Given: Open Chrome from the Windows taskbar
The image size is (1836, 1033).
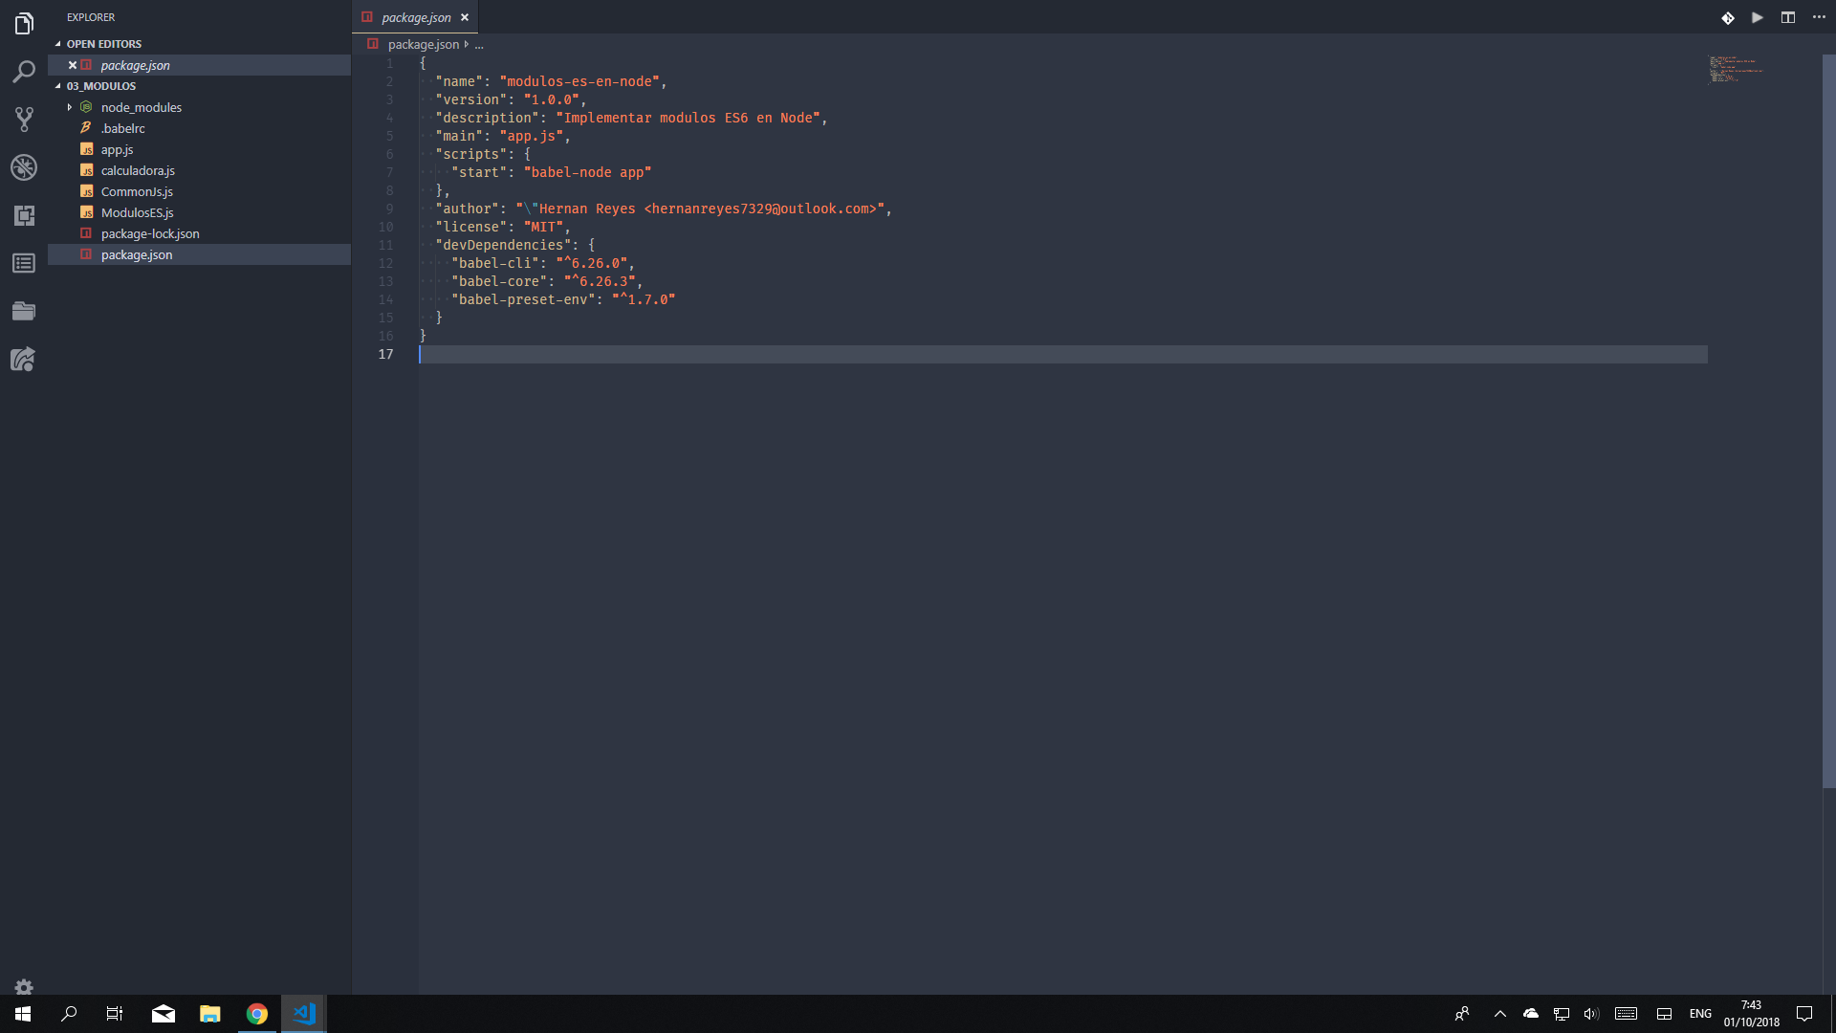Looking at the screenshot, I should (256, 1014).
